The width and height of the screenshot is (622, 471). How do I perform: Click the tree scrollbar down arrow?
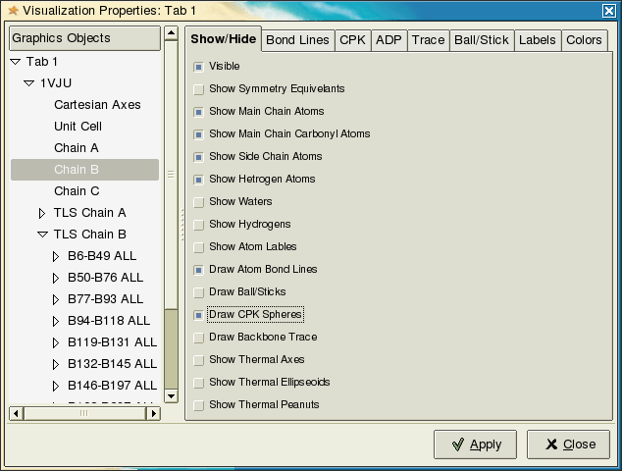pos(171,396)
